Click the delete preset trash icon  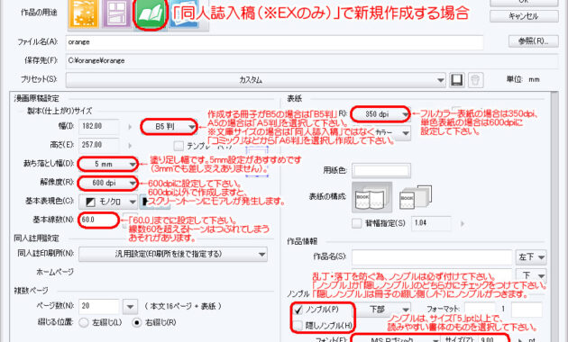[x=476, y=79]
